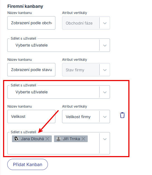Image resolution: width=152 pixels, height=175 pixels.
Task: Delete the Velikost kanban with trash icon
Action: pos(122,115)
